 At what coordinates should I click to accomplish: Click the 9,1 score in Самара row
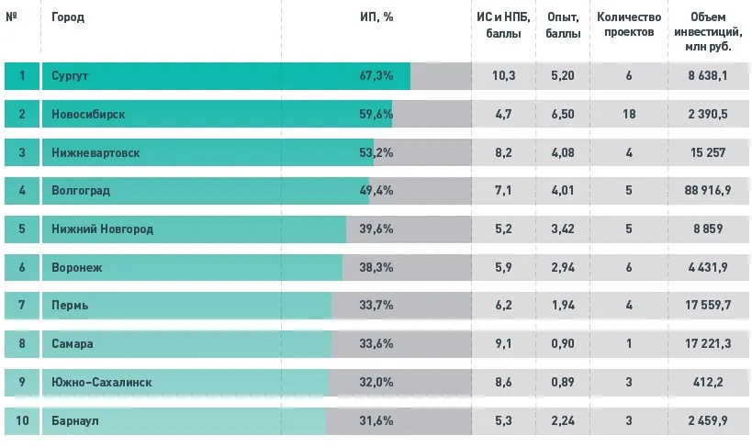503,344
